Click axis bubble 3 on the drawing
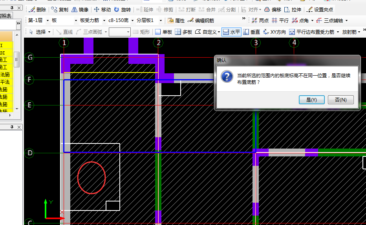Image resolution: width=366 pixels, height=225 pixels. pos(256,43)
